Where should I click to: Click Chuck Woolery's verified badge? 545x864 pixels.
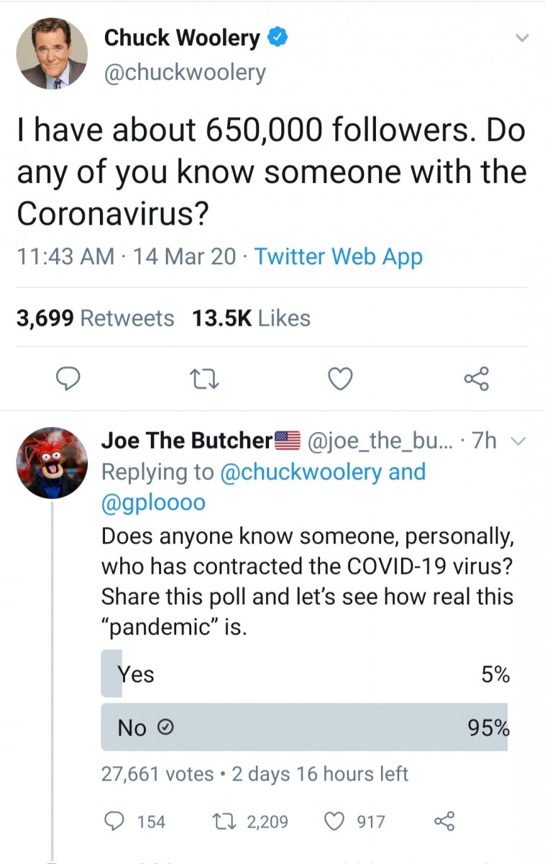coord(278,39)
